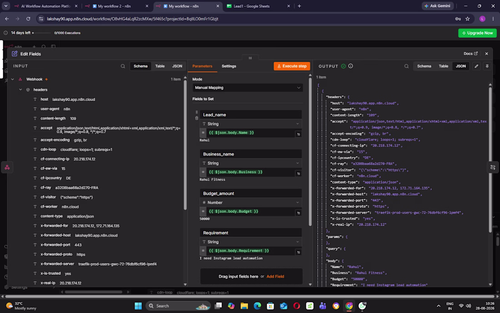Image resolution: width=500 pixels, height=313 pixels.
Task: Click the Execute step button
Action: coord(292,66)
